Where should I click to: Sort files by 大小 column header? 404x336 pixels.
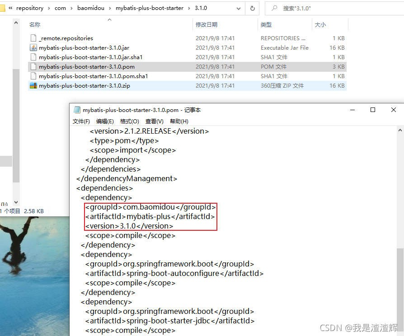(x=320, y=25)
